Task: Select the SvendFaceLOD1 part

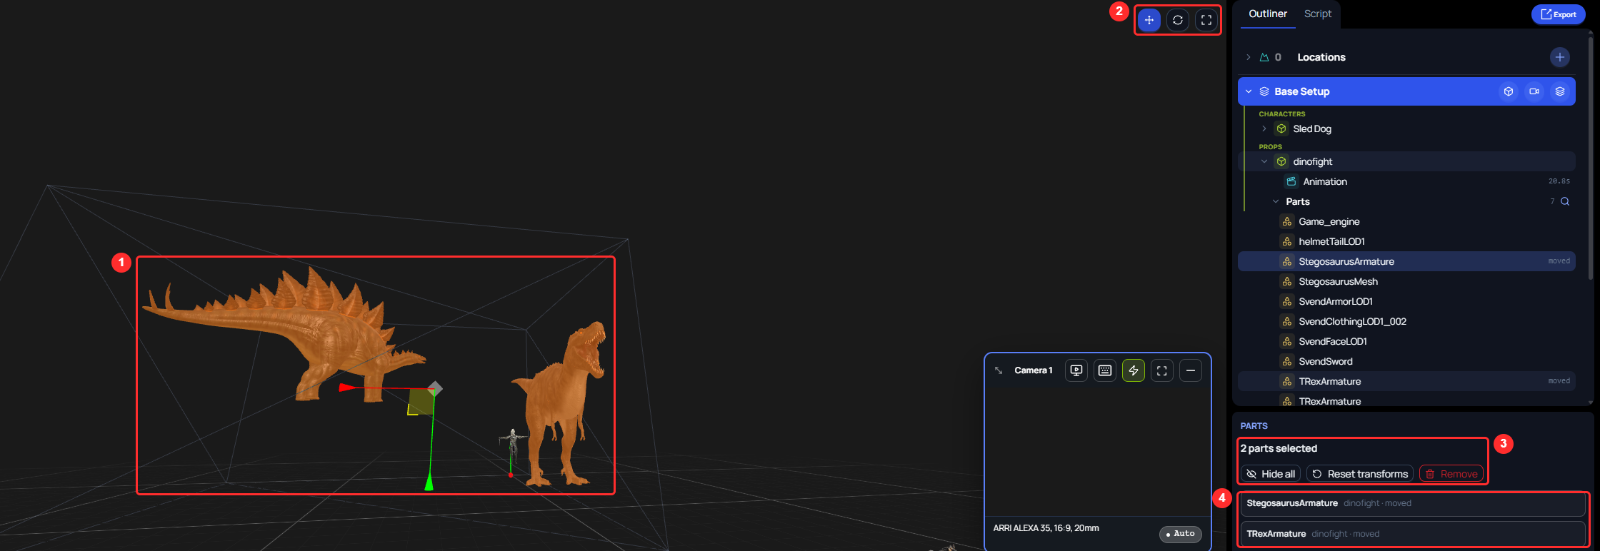Action: tap(1406, 341)
